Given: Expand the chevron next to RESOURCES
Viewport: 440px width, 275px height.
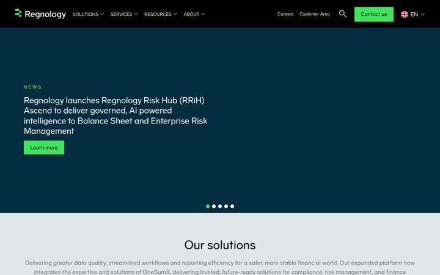Looking at the screenshot, I should [x=175, y=13].
